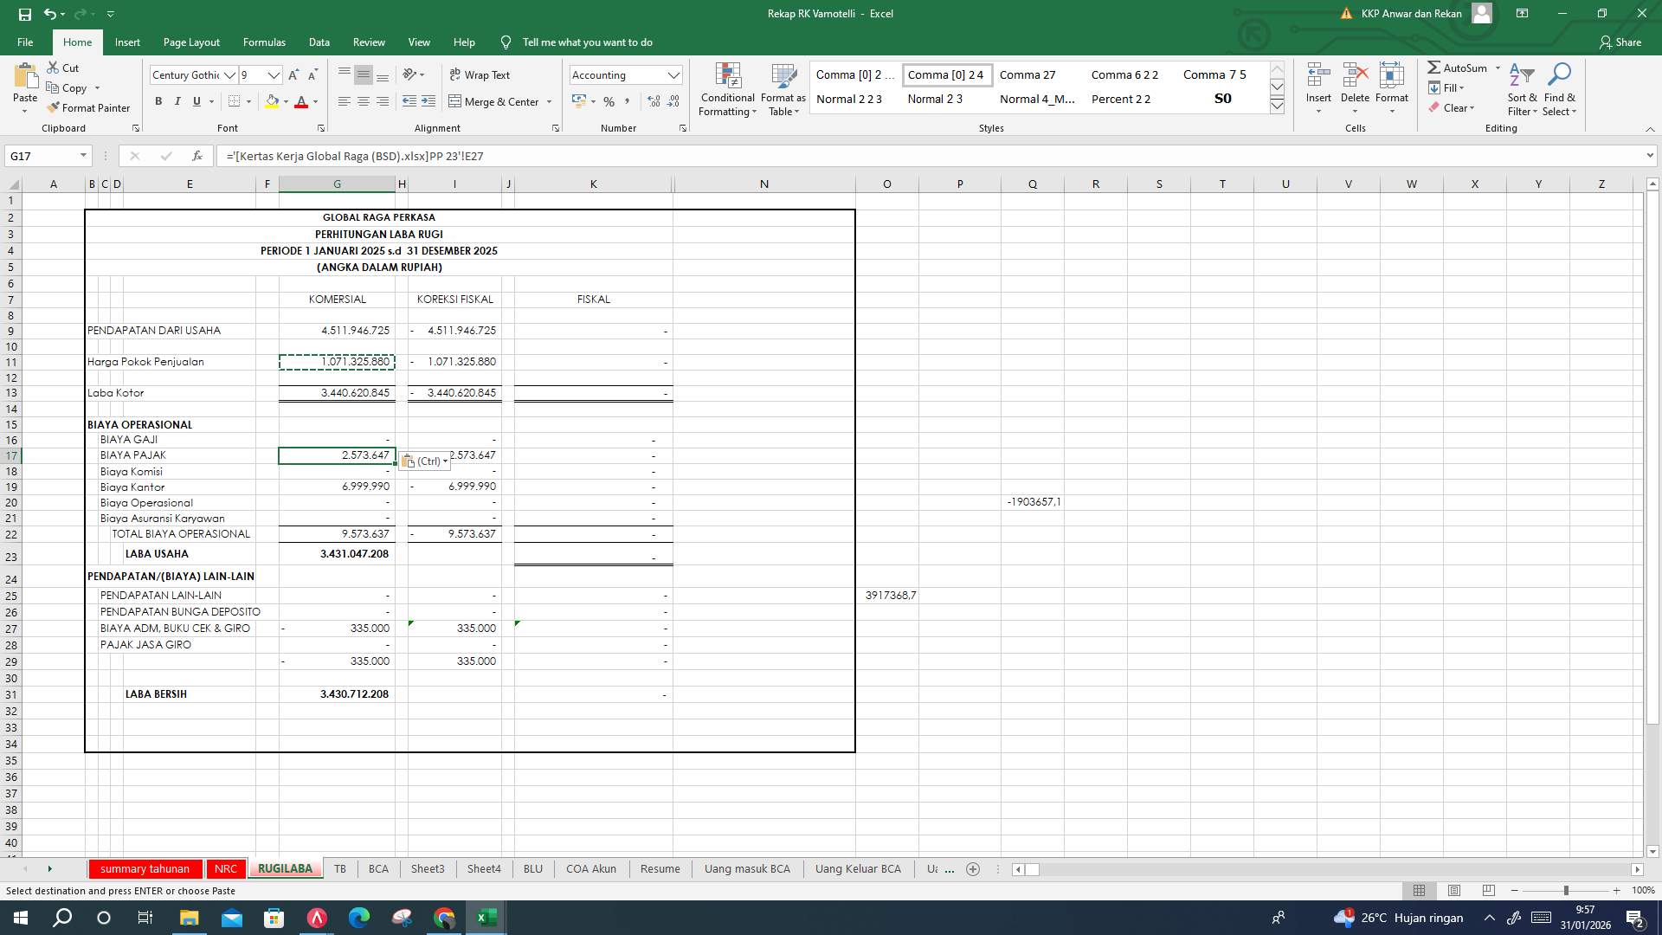The image size is (1662, 935).
Task: Add a new worksheet
Action: (x=973, y=868)
